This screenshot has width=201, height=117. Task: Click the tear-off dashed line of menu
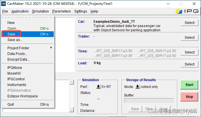coord(27,17)
